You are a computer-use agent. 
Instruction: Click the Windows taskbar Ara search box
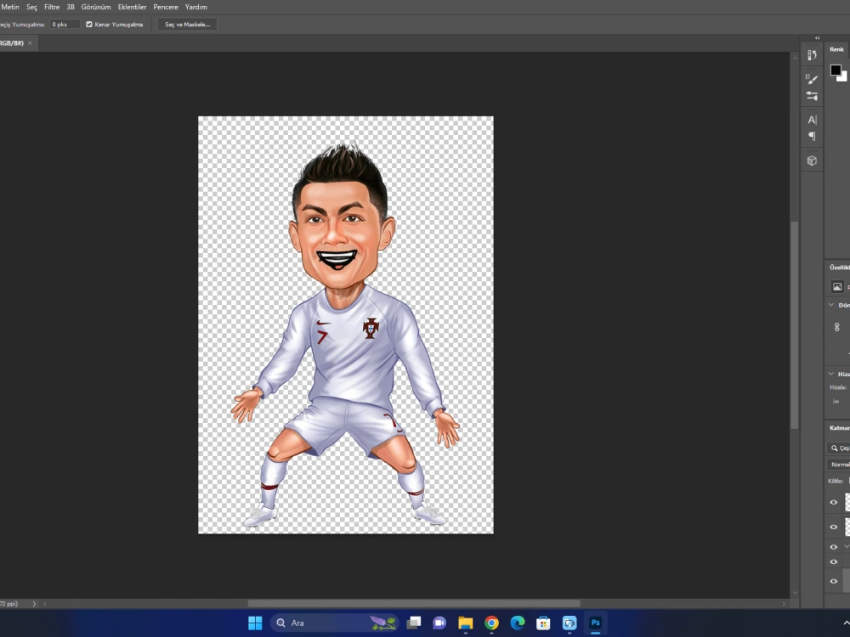334,623
